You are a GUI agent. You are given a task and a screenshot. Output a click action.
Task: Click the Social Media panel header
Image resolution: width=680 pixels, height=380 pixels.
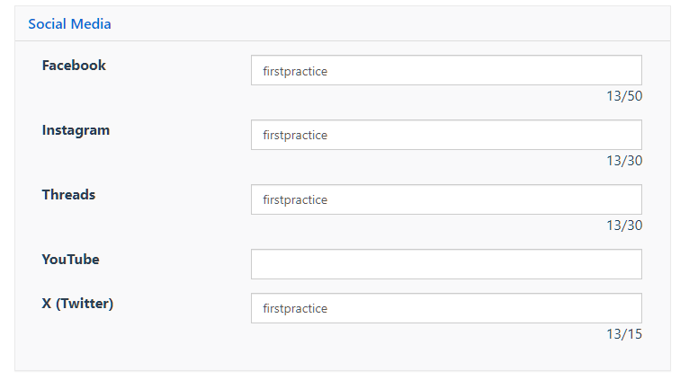pyautogui.click(x=70, y=24)
